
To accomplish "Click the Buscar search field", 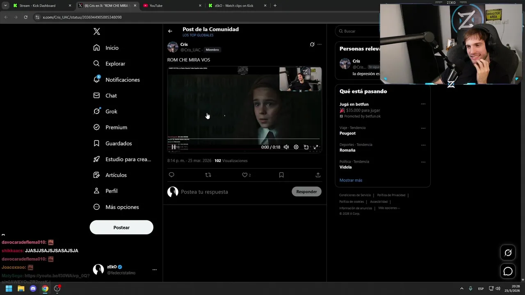I will tap(358, 31).
